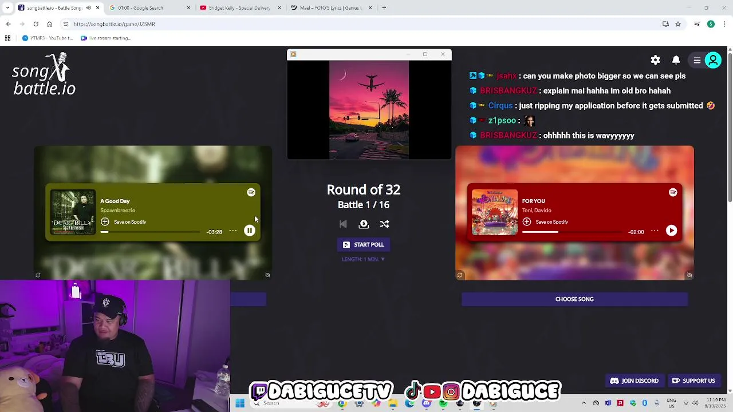Click the Spotify logo on FOR YOU player
This screenshot has height=412, width=733.
coord(673,192)
